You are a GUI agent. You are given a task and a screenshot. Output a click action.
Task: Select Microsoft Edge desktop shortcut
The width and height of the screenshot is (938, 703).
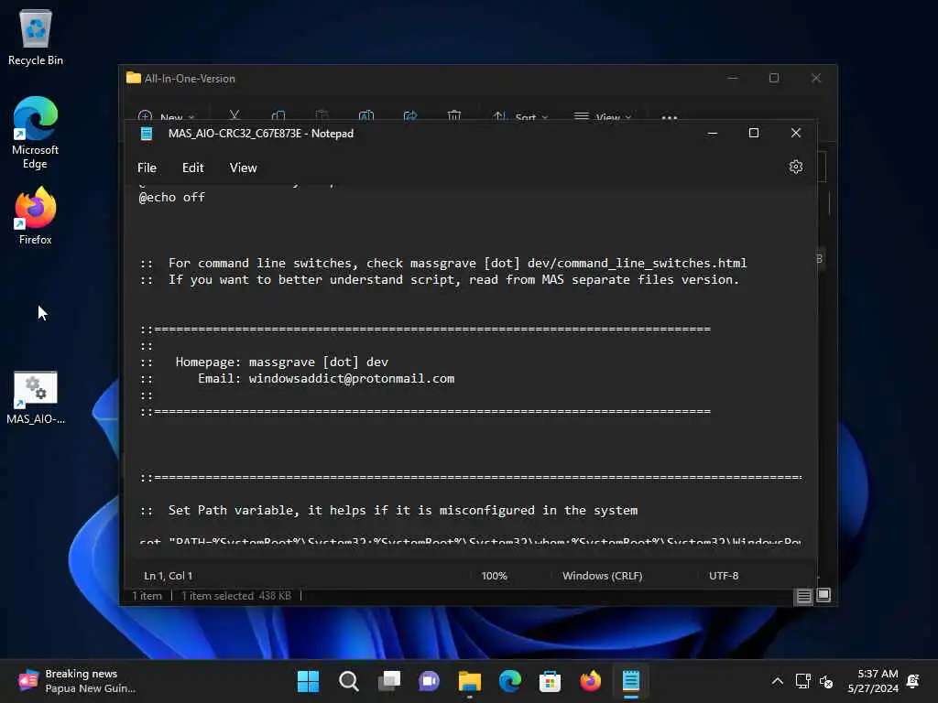36,133
